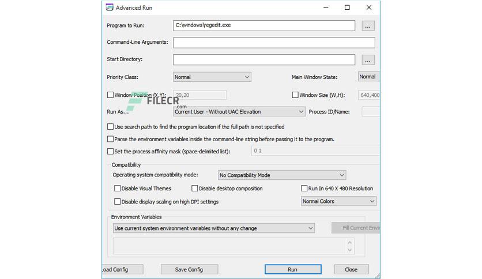
Task: Click the environment text box scroll-down arrow
Action: click(350, 250)
